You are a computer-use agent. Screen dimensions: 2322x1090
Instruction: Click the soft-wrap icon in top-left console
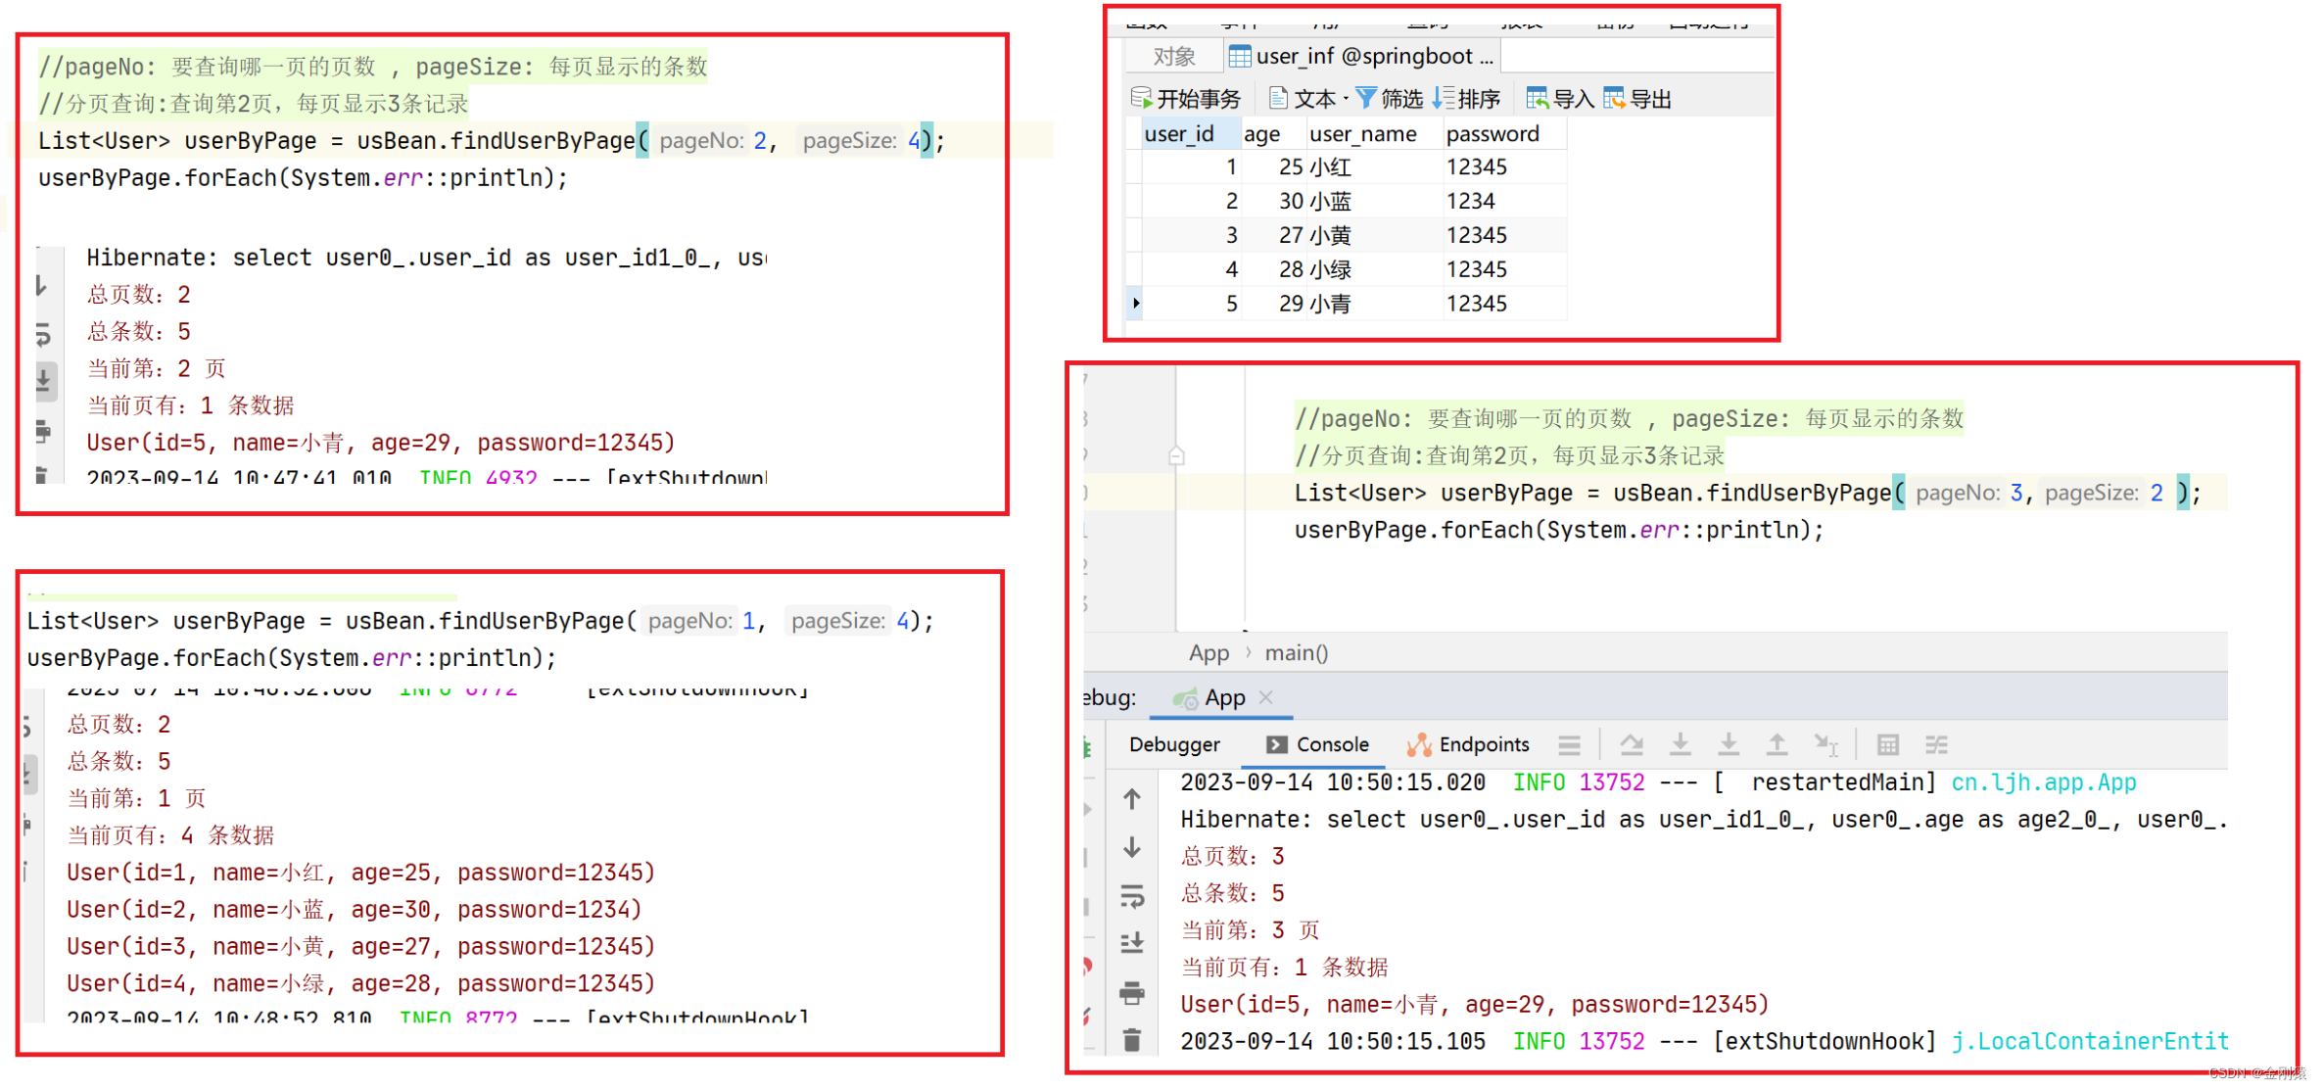pyautogui.click(x=43, y=335)
